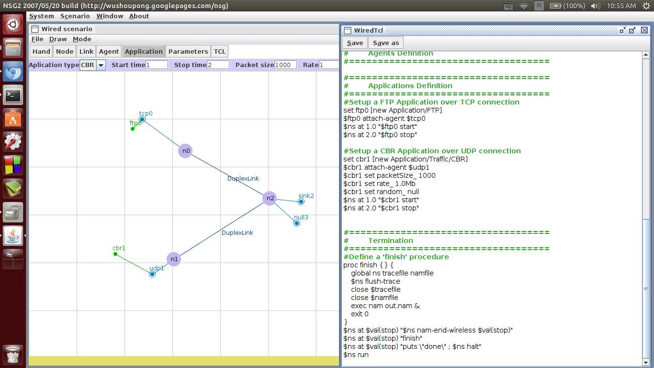Viewport: 654px width, 368px height.
Task: Click the null3 agent marker
Action: 297,223
